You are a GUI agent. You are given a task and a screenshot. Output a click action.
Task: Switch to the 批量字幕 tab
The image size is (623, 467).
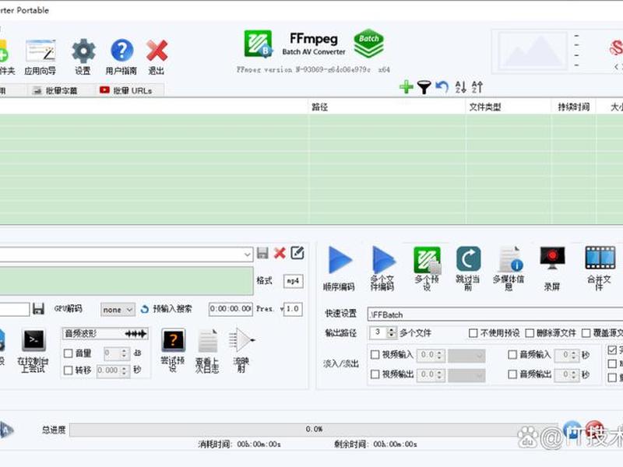[55, 90]
